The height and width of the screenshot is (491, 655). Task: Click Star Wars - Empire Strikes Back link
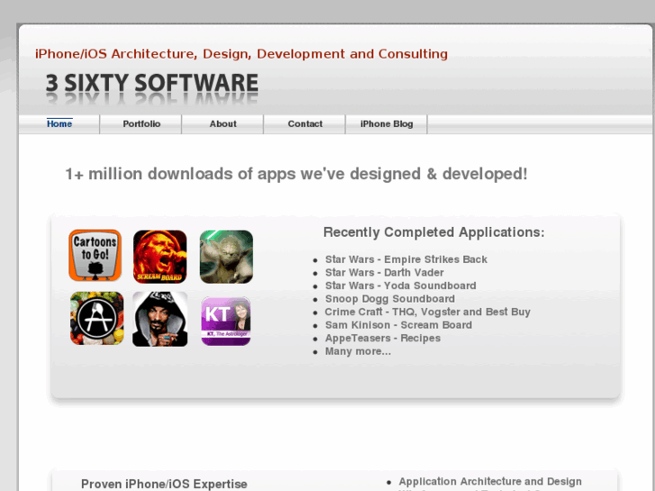tap(405, 259)
